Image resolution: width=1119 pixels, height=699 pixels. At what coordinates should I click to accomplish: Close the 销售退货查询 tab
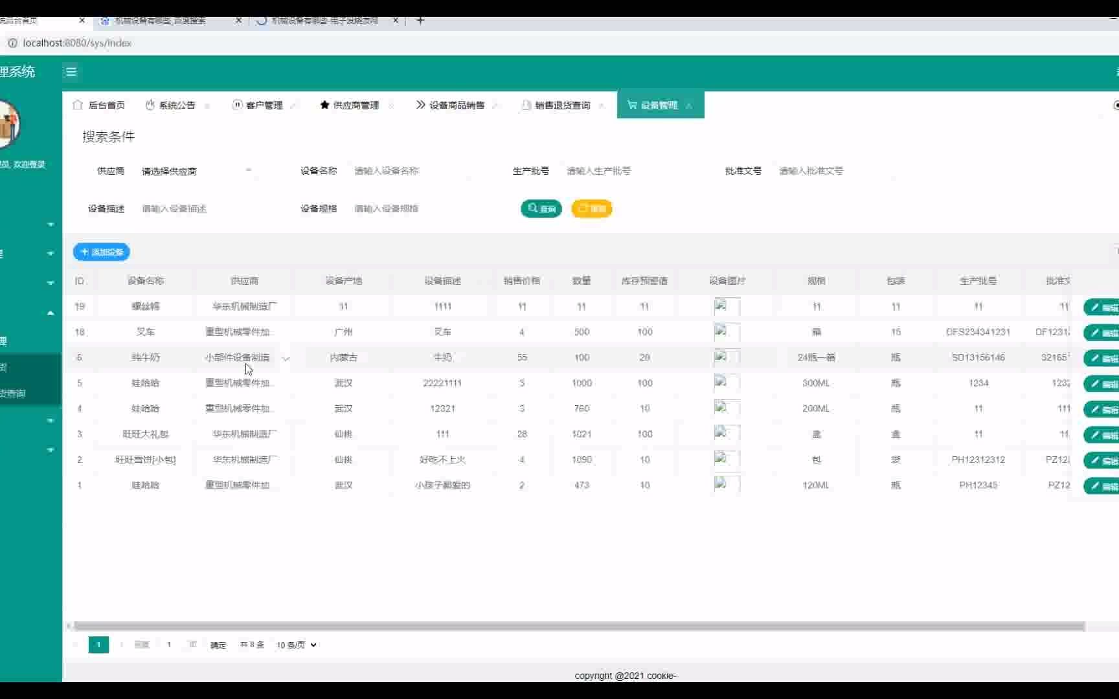point(602,105)
